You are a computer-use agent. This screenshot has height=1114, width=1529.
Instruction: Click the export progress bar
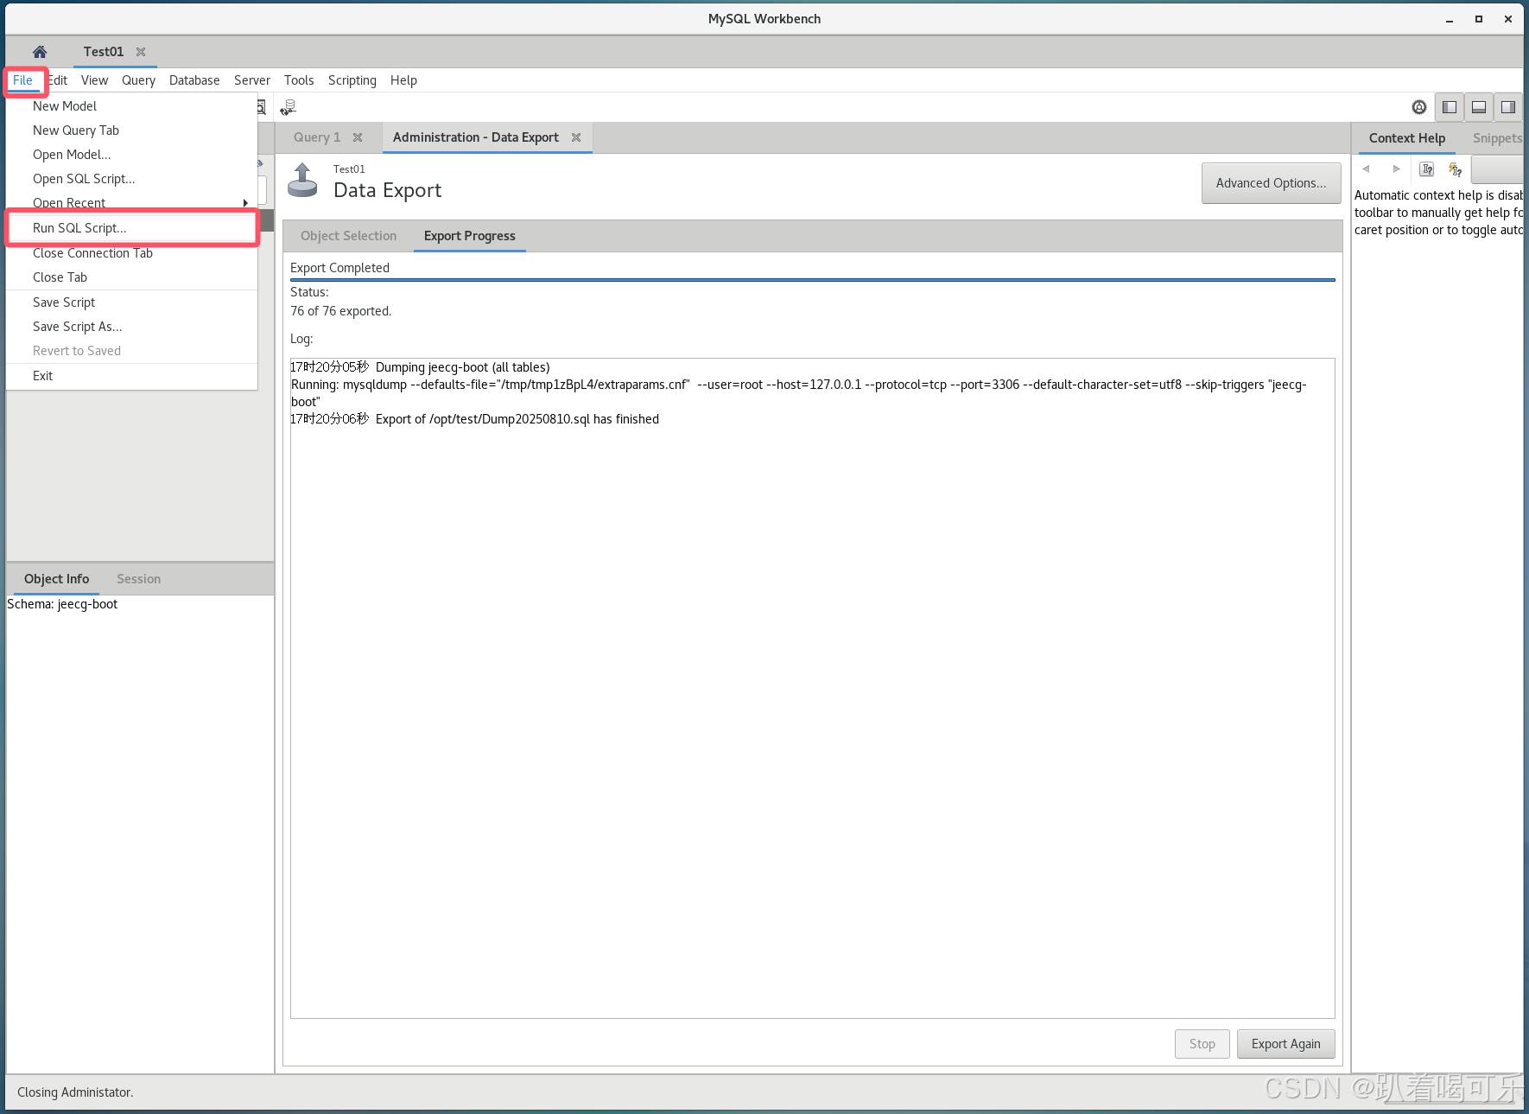[813, 280]
